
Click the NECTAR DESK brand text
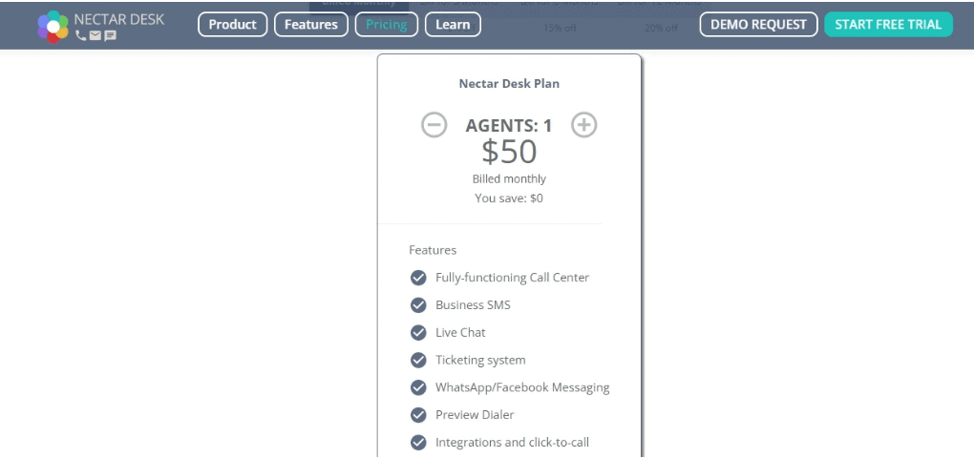(x=119, y=19)
